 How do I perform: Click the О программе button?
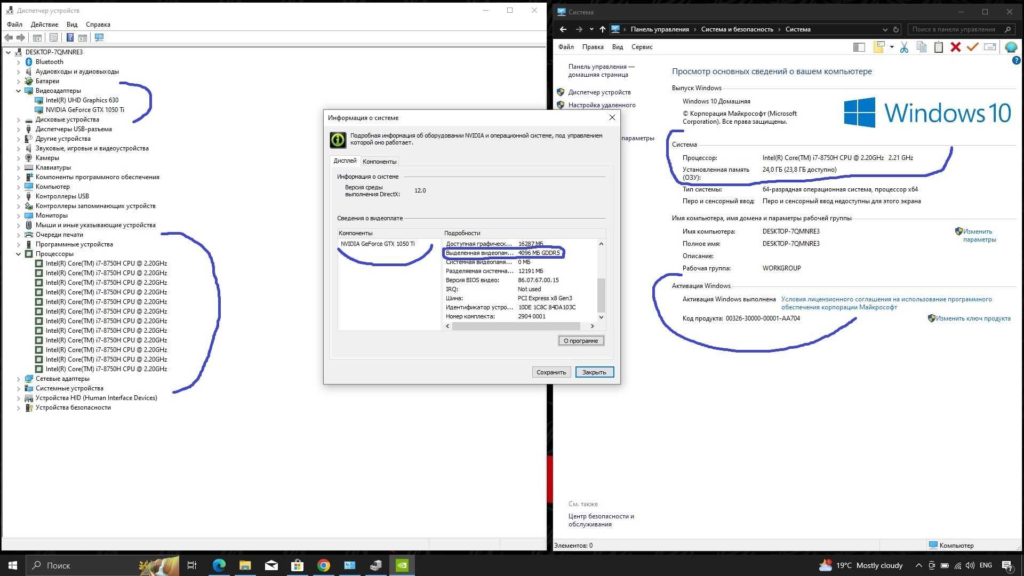(x=581, y=341)
